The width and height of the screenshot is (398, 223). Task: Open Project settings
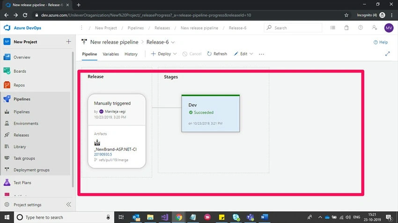[28, 205]
